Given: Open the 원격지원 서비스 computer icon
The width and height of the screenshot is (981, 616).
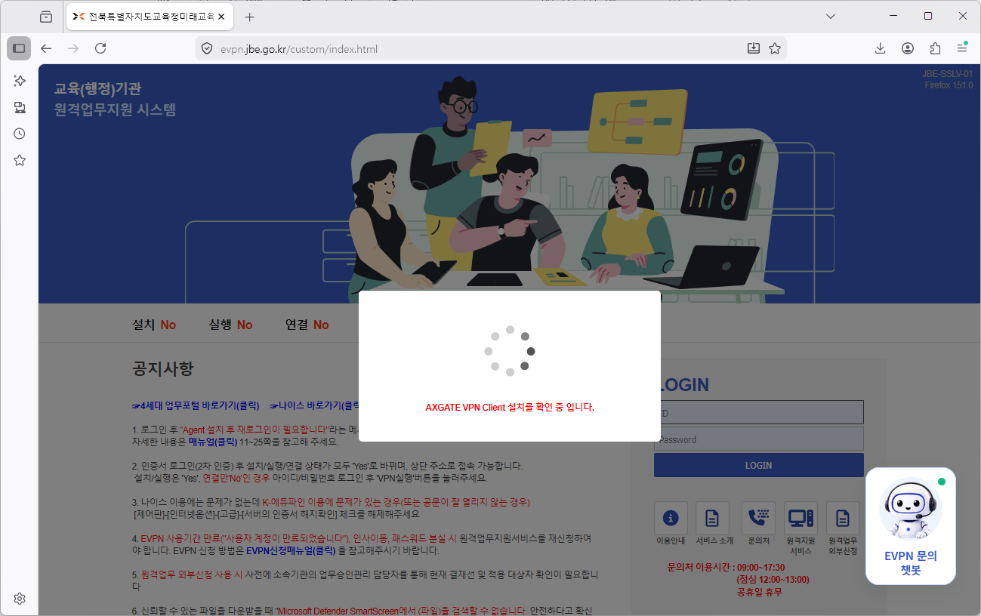Looking at the screenshot, I should [801, 518].
